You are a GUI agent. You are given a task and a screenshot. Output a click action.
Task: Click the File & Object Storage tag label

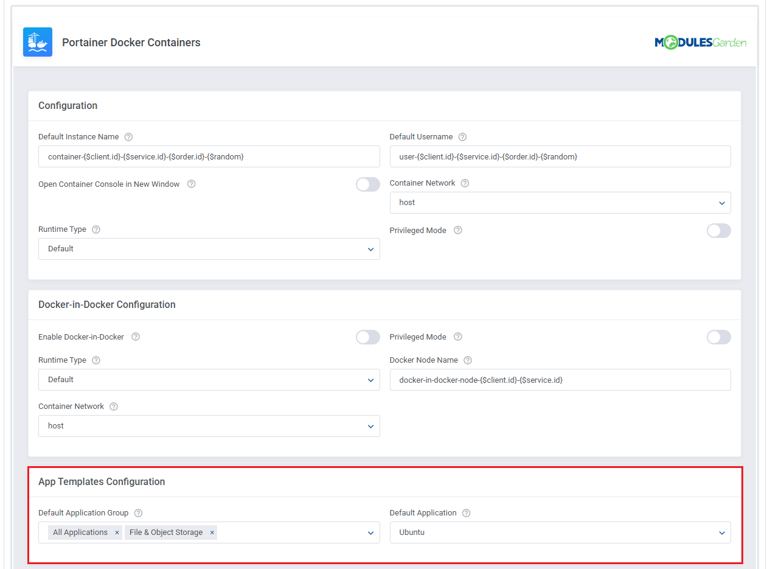[166, 532]
